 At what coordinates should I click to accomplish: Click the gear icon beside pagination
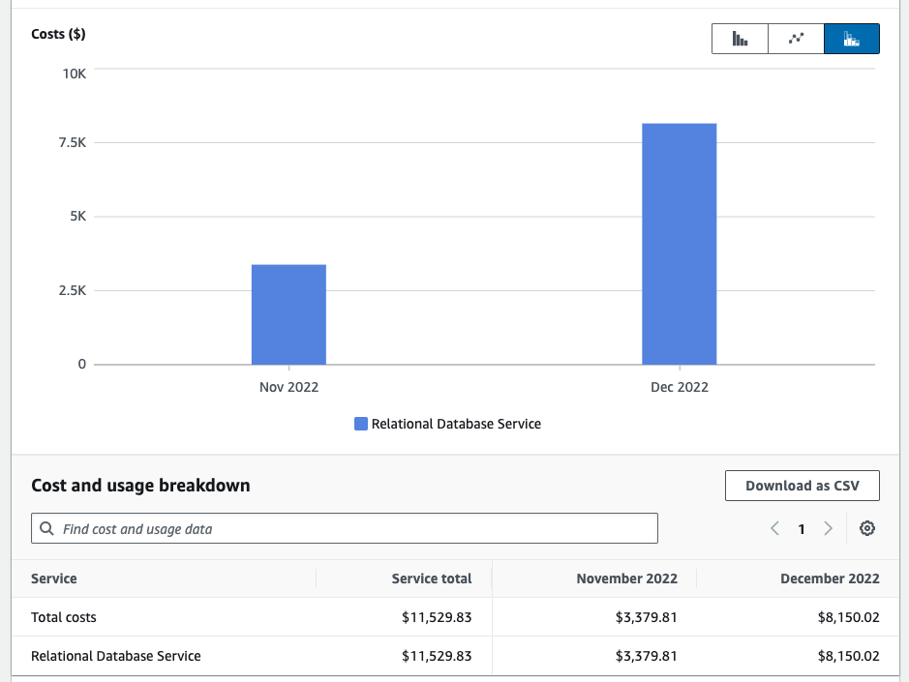pyautogui.click(x=866, y=528)
